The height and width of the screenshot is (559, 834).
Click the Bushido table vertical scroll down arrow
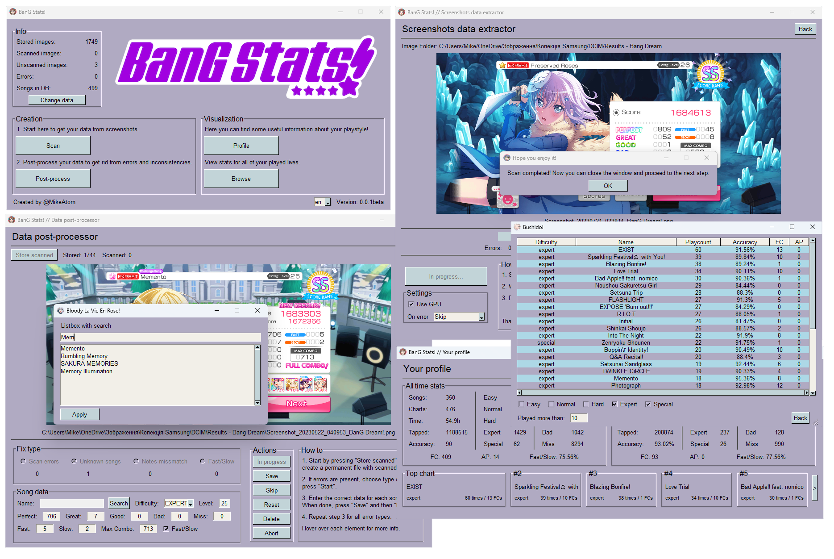coord(813,393)
